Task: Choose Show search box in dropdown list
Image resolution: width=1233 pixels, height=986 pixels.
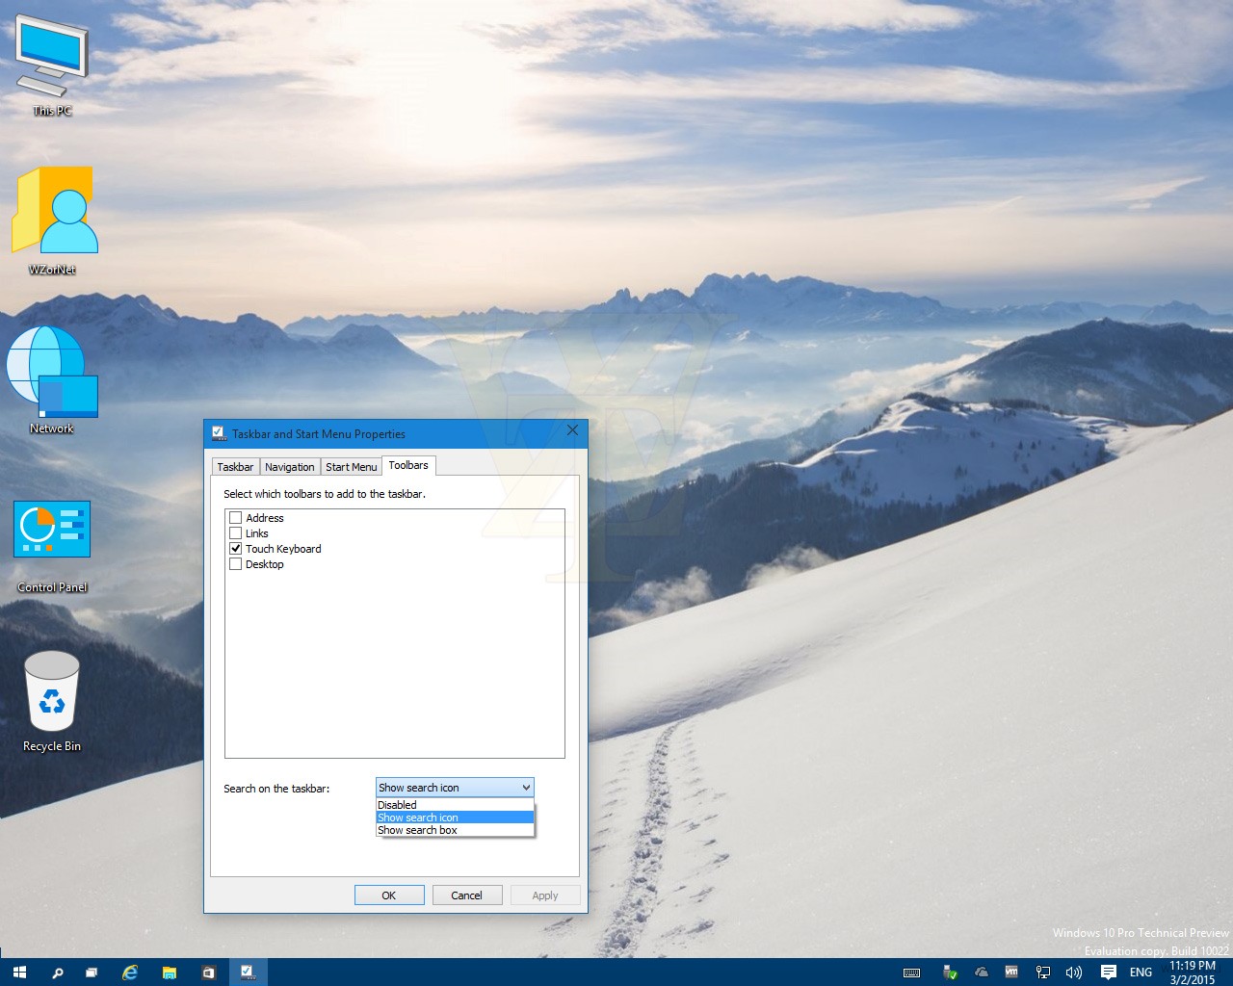Action: tap(455, 830)
